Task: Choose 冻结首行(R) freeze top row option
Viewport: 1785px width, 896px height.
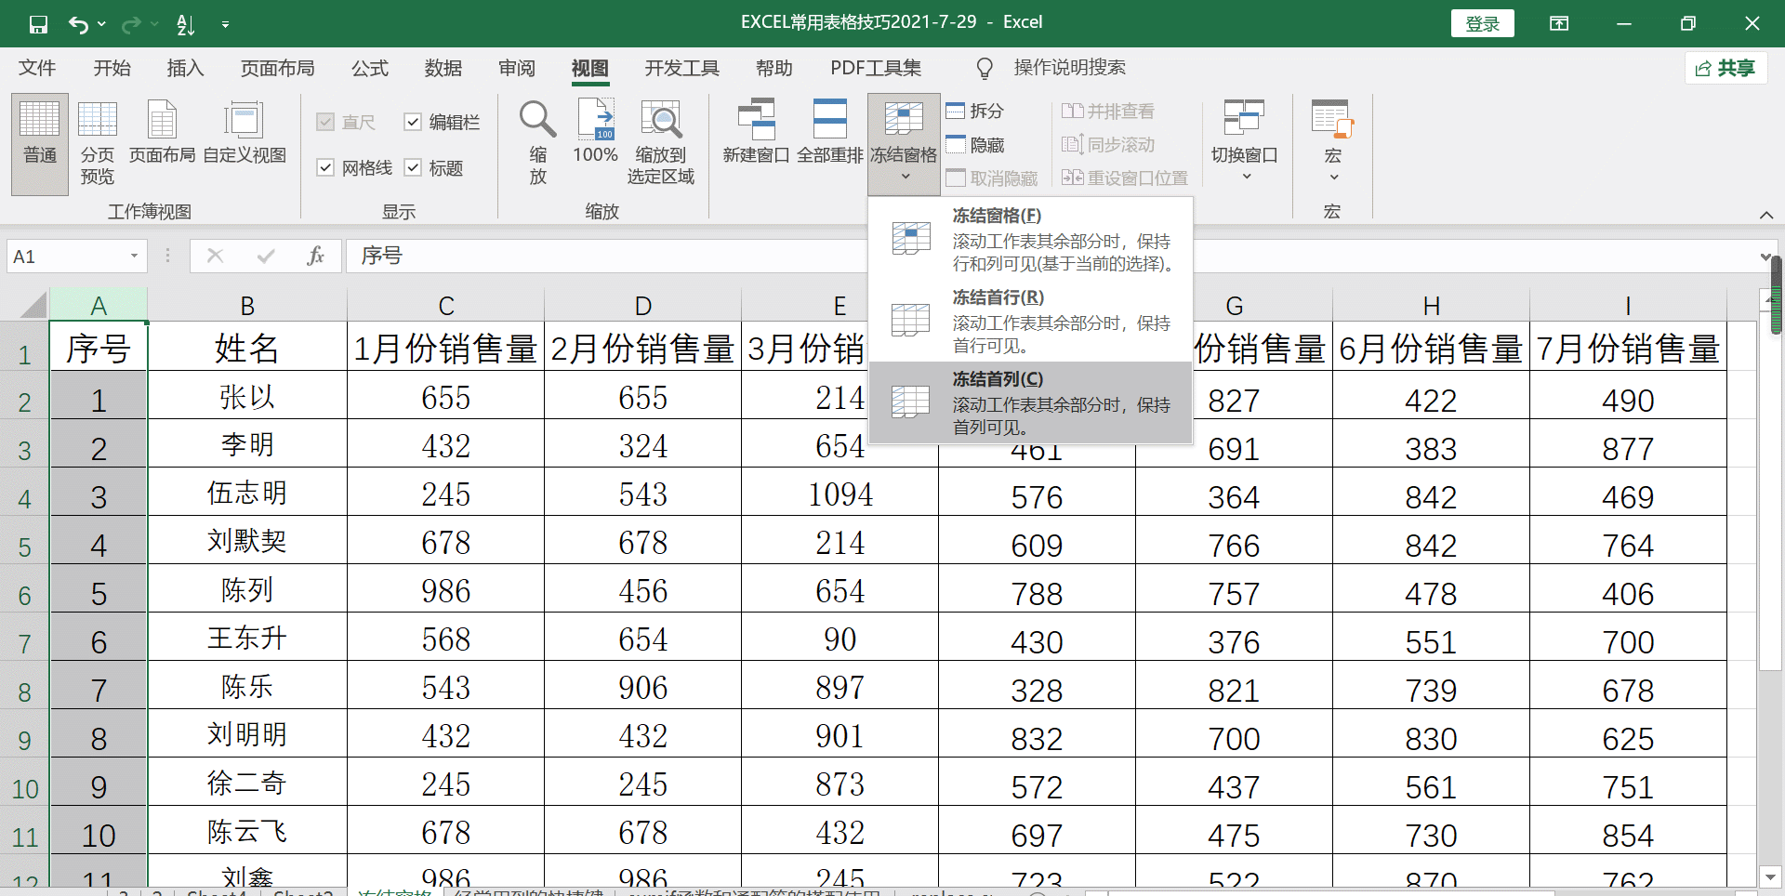Action: tap(1030, 321)
